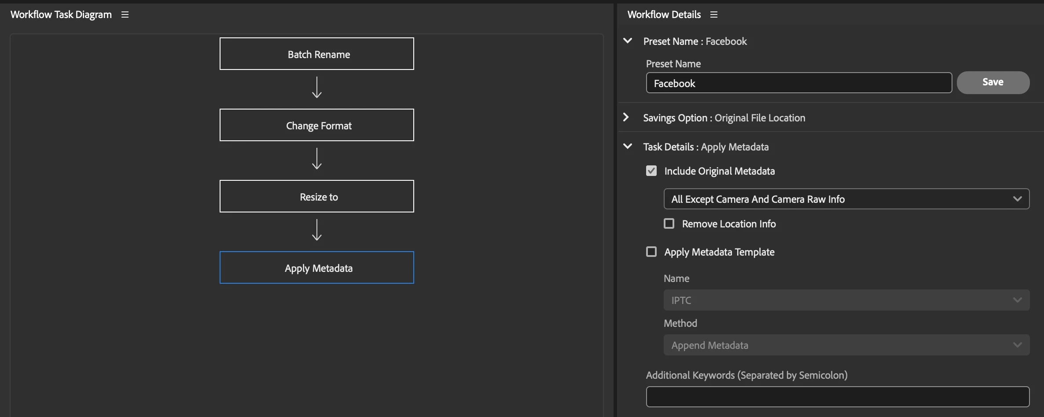Enable the Remove Location Info checkbox
Viewport: 1044px width, 417px height.
click(x=669, y=223)
